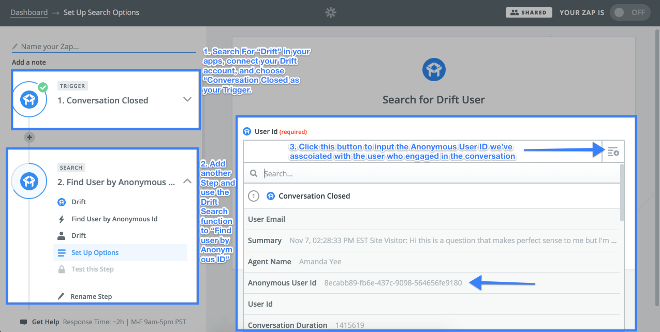Viewport: 660px width, 332px height.
Task: Focus the Search box in the field dropdown
Action: pyautogui.click(x=432, y=174)
